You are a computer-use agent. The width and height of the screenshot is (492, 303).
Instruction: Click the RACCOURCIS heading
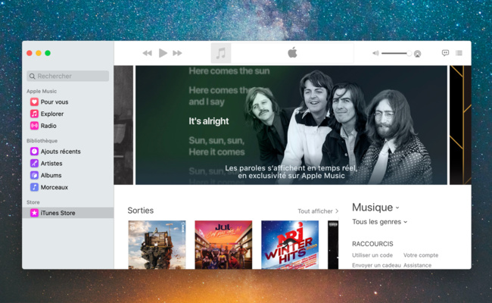click(372, 244)
